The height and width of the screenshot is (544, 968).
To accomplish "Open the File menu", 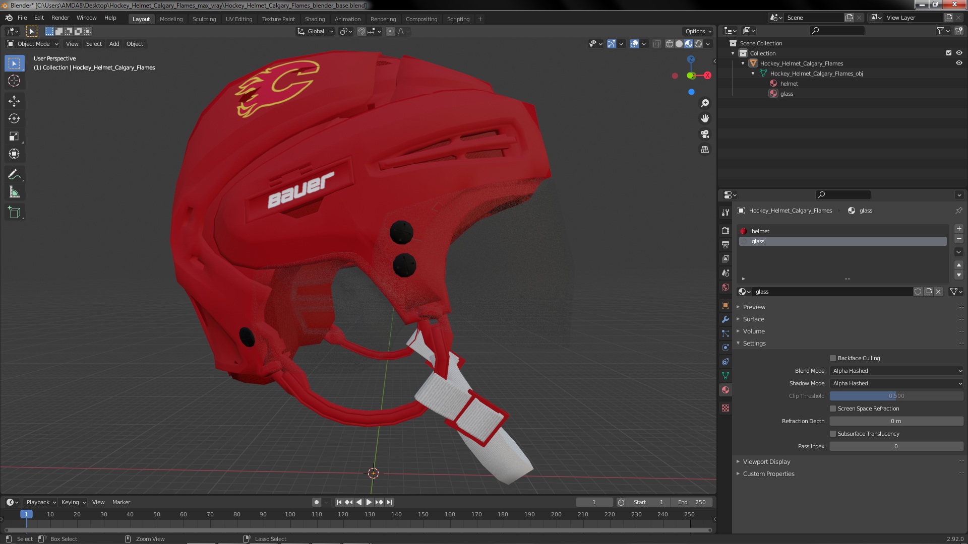I will point(22,18).
